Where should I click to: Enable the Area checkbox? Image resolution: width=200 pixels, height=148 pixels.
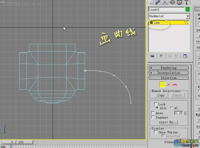point(153,113)
